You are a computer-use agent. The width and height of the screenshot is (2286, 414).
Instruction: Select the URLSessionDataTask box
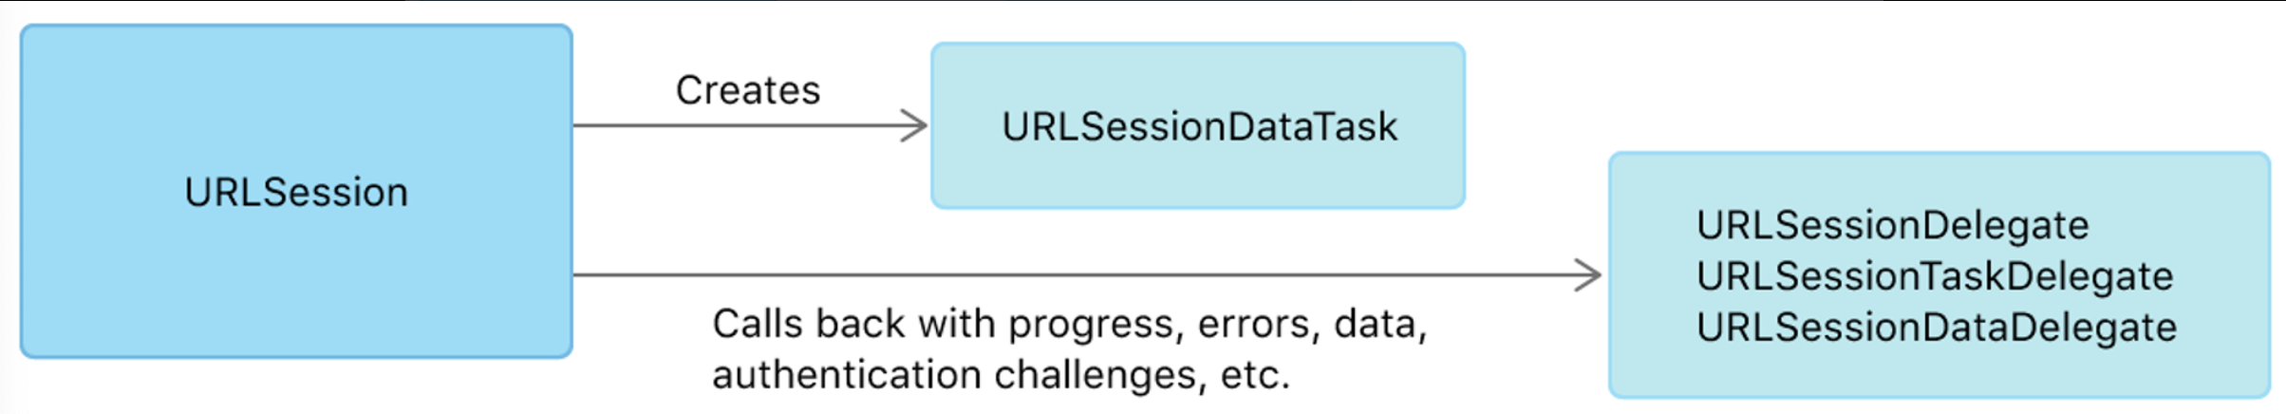coord(1198,125)
